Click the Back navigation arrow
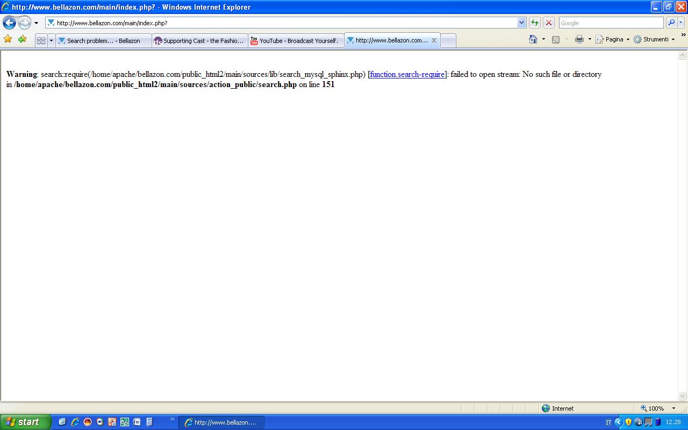This screenshot has width=688, height=430. click(x=9, y=23)
